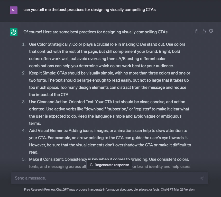This screenshot has height=197, width=221.
Task: Give the response a thumbs down
Action: 211,31
